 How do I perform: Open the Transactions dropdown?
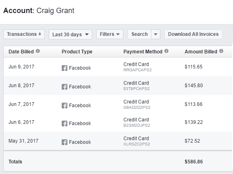(x=24, y=34)
